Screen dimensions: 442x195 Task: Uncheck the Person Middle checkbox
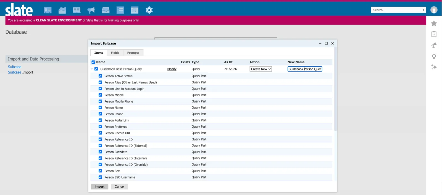100,95
